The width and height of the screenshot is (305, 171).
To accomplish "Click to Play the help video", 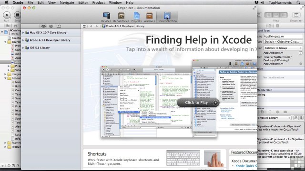I will click(x=198, y=103).
